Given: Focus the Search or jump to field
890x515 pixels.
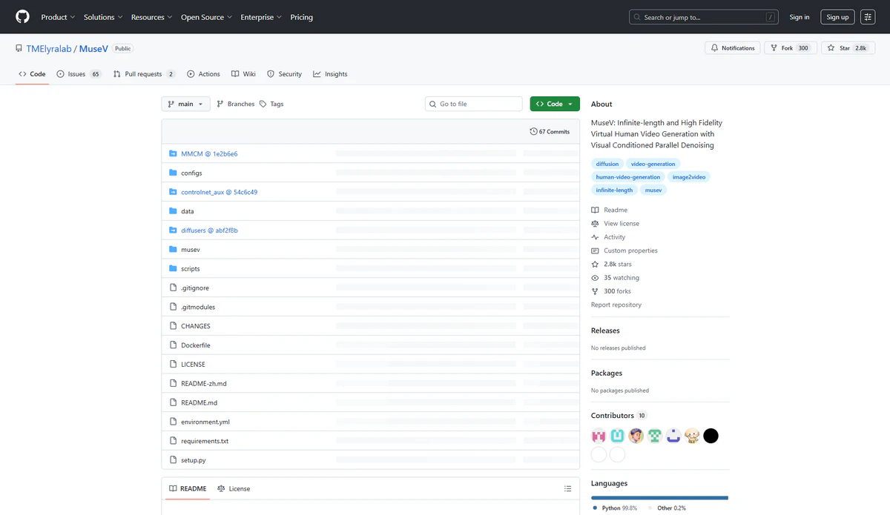Looking at the screenshot, I should coord(704,17).
